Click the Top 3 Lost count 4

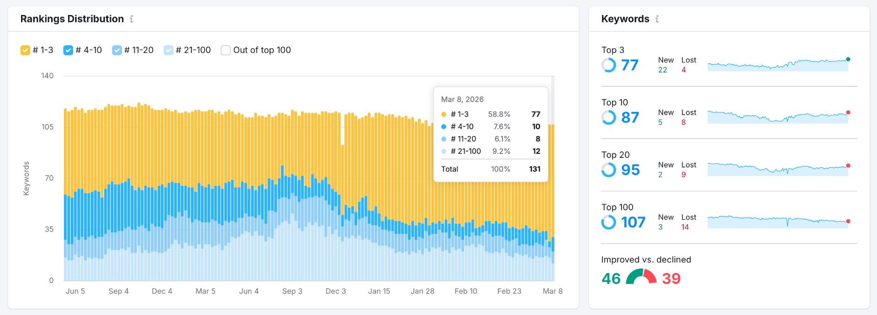click(684, 70)
